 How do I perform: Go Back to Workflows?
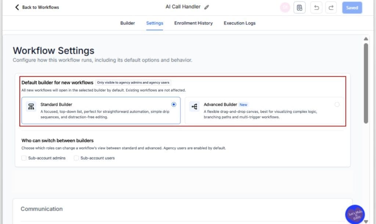click(36, 7)
